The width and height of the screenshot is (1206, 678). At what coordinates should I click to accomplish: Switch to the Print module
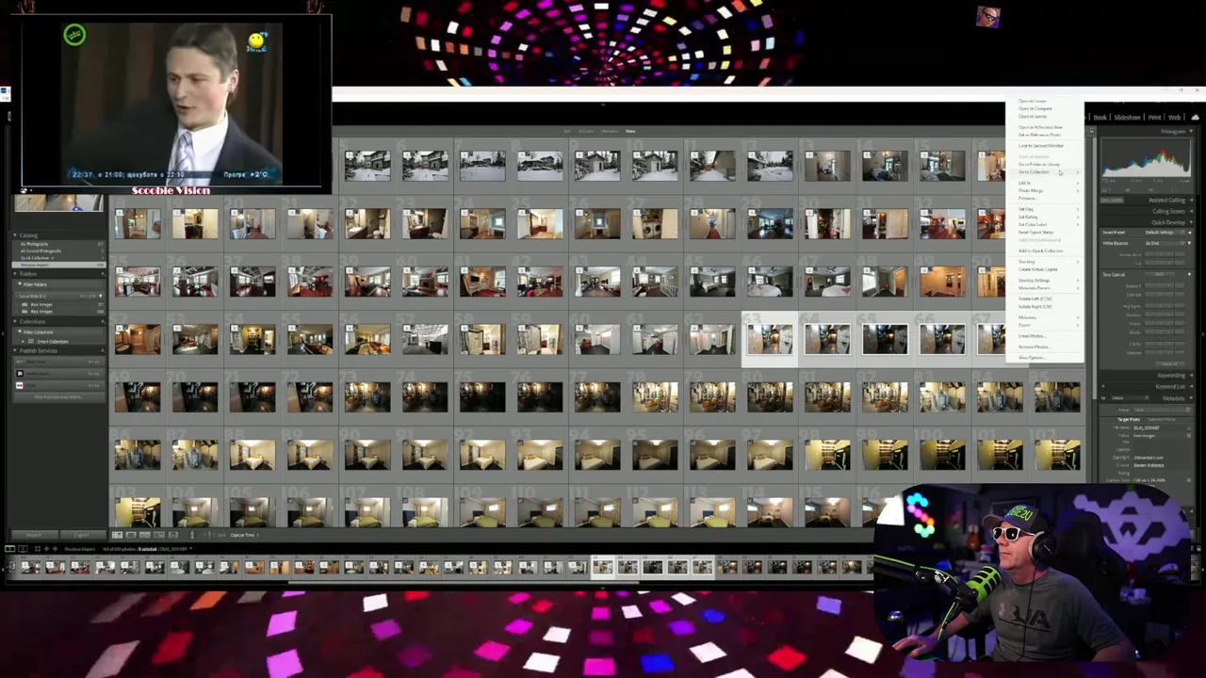point(1154,118)
